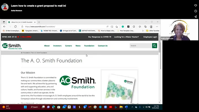Open Immersive Reader from address bar
Screen dimensions: 199x112
(112, 27)
